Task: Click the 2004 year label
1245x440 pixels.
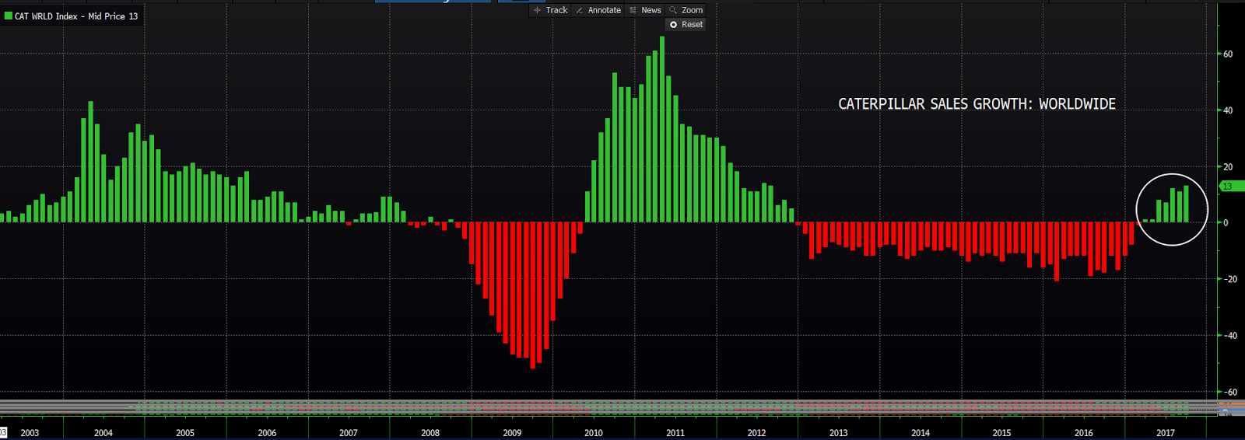Action: (x=103, y=433)
